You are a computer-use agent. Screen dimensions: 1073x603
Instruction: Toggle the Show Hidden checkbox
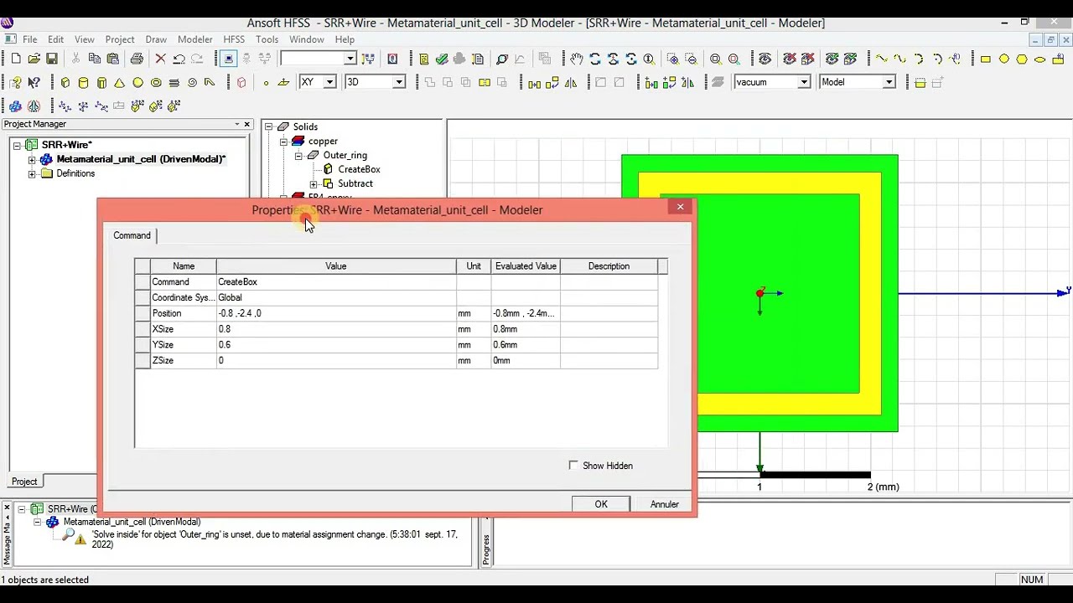[x=573, y=465]
